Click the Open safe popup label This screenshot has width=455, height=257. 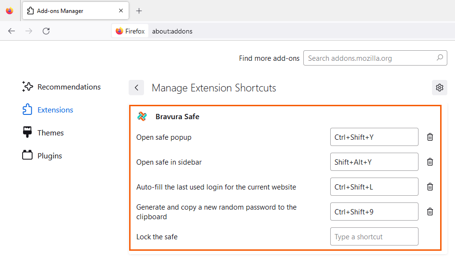coord(164,137)
